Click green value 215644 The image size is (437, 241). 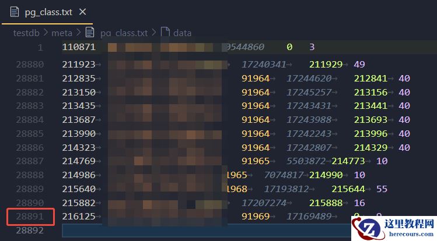tap(348, 189)
